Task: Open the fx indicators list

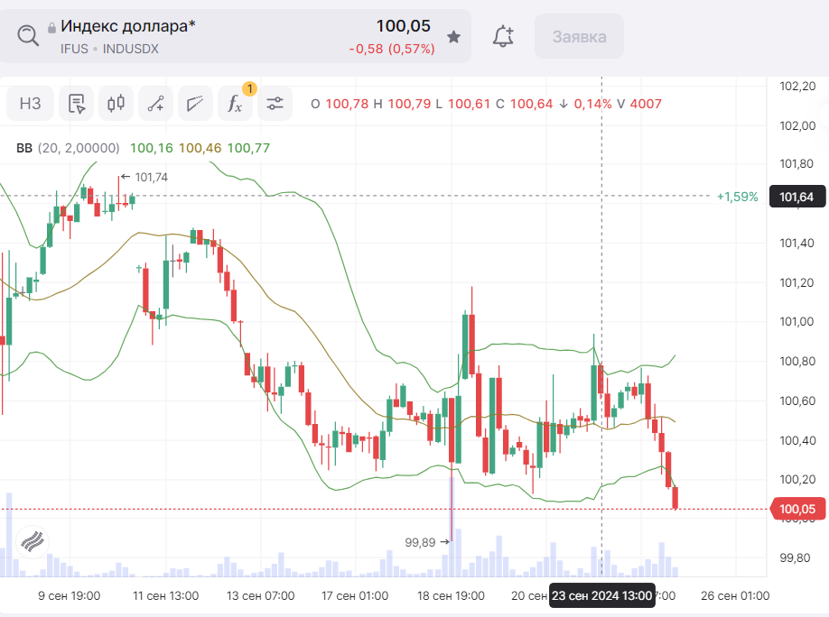Action: (235, 104)
